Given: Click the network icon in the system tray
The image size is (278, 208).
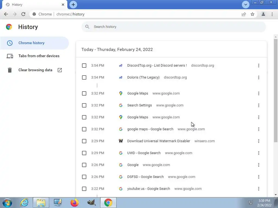Looking at the screenshot, I should pos(251,203).
